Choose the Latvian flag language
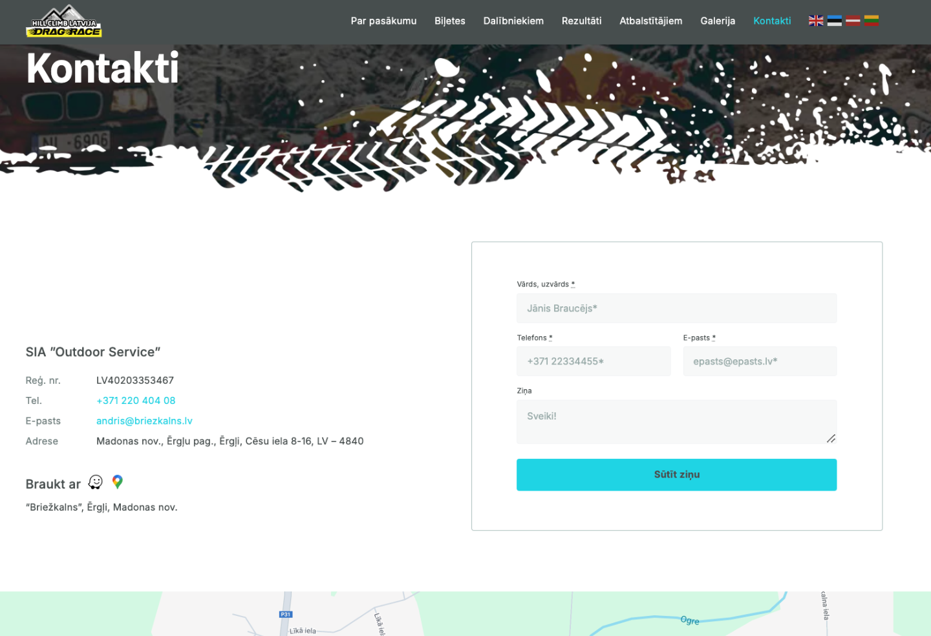 (853, 21)
